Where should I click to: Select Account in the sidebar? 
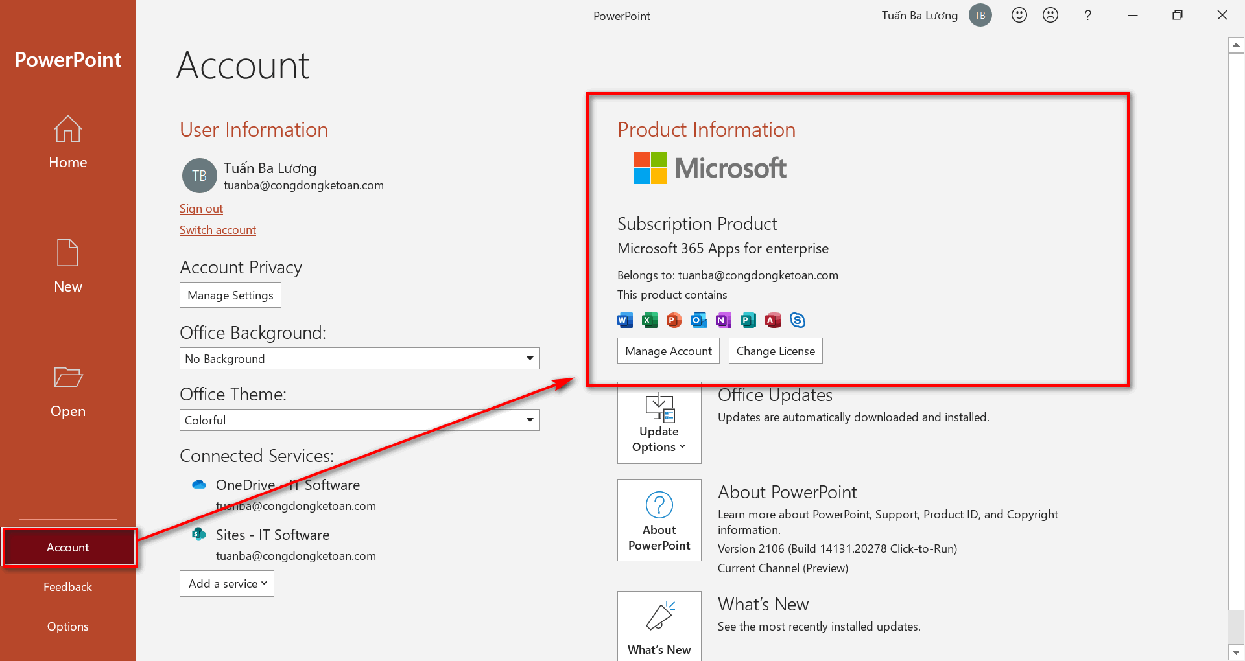click(67, 548)
